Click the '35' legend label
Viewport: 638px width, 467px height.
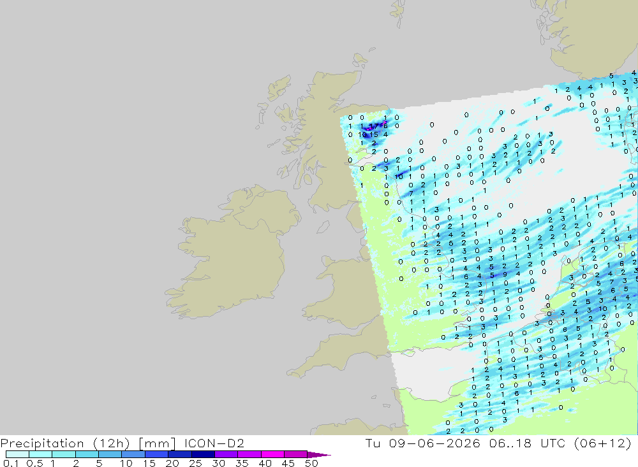coord(242,463)
